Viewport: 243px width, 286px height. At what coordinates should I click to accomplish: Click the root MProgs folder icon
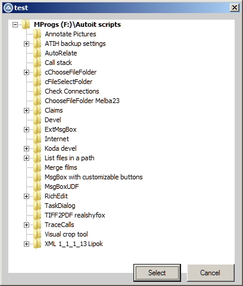click(x=26, y=24)
